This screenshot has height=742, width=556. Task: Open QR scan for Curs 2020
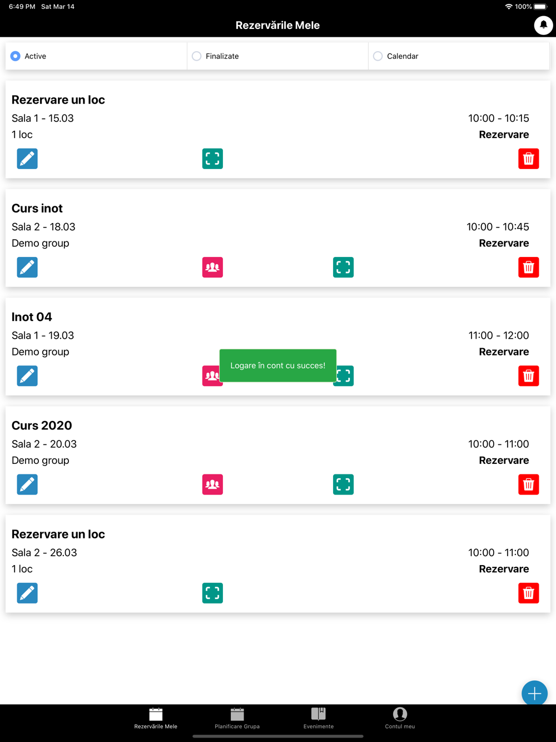(x=343, y=484)
